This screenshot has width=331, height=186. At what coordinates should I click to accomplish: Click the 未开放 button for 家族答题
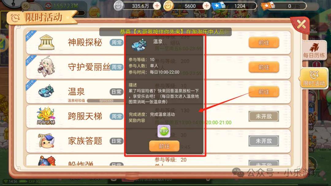(264, 141)
